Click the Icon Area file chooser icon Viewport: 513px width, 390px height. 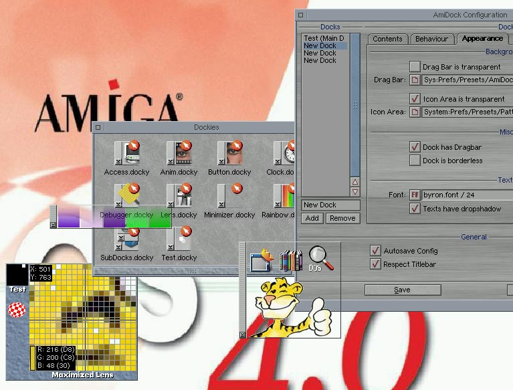click(415, 112)
